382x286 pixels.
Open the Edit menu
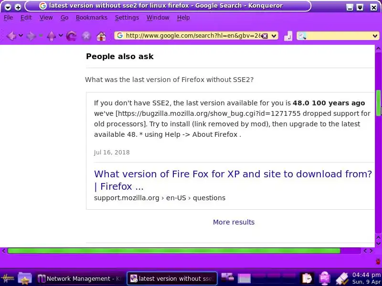tap(26, 18)
